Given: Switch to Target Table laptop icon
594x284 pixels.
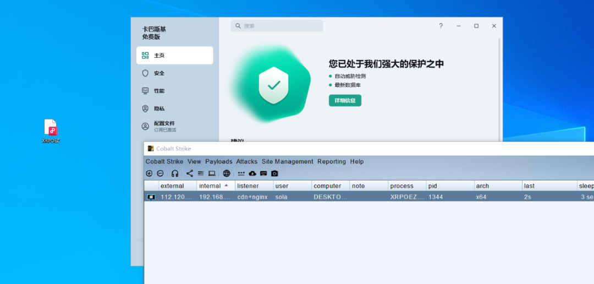Looking at the screenshot, I should tap(212, 173).
